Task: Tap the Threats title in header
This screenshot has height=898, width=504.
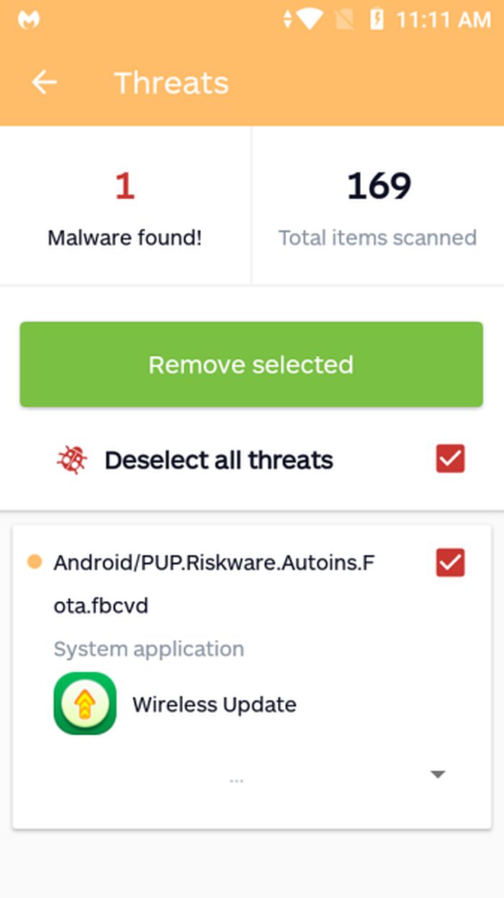Action: [171, 83]
